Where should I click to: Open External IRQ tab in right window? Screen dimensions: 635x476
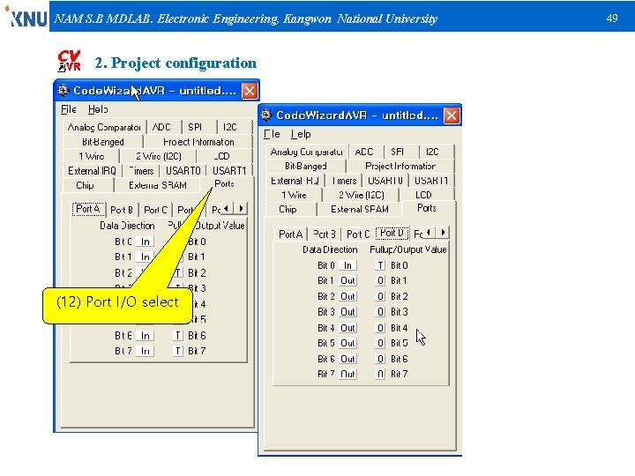click(295, 181)
